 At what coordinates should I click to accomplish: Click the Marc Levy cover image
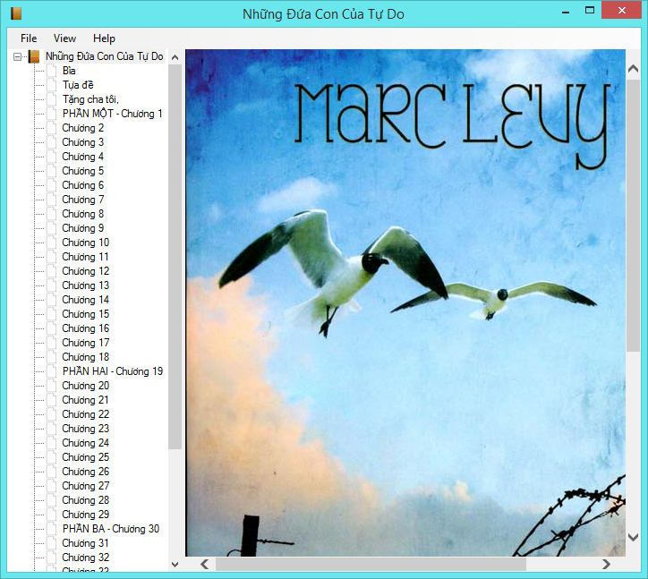click(405, 303)
